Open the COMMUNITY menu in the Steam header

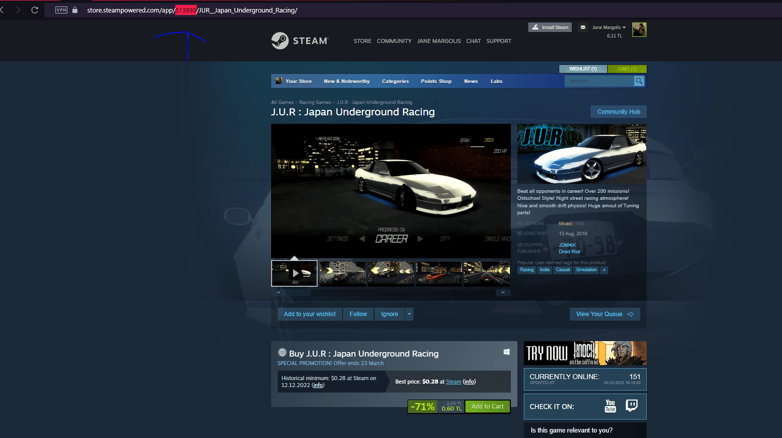click(394, 41)
